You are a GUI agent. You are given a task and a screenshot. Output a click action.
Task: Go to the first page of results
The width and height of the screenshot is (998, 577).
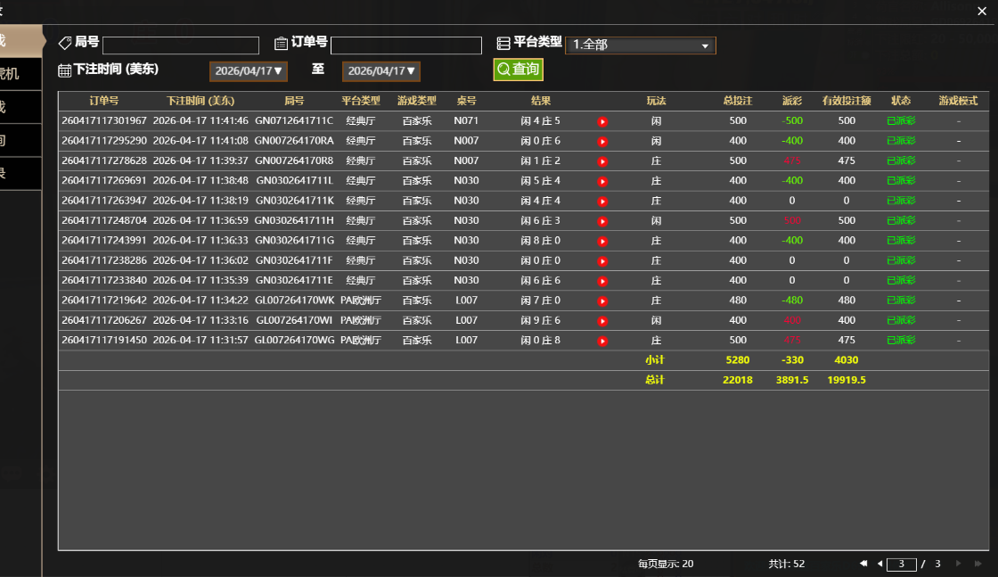tap(863, 564)
